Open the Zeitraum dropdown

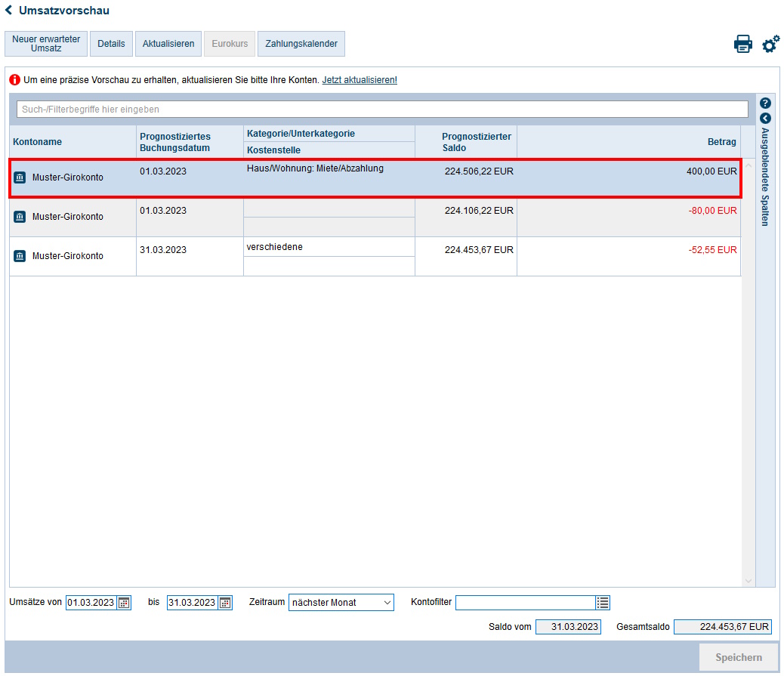tap(341, 603)
